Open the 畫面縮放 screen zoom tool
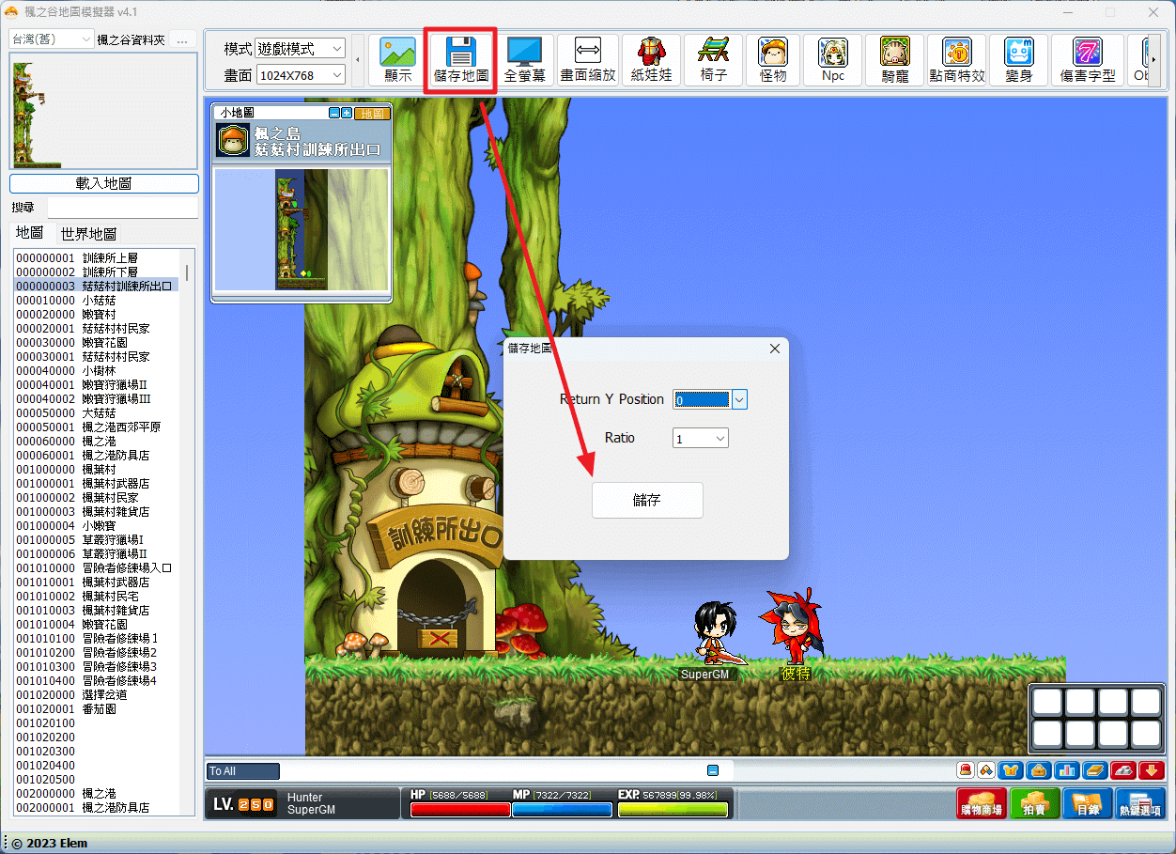 (x=588, y=60)
